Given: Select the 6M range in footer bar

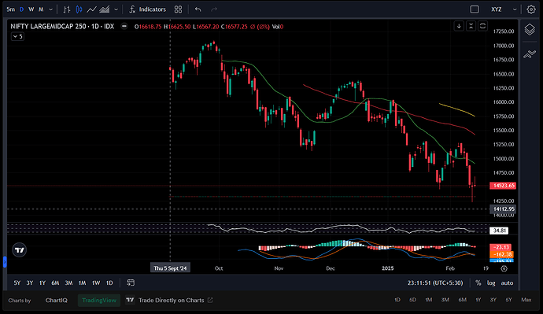Looking at the screenshot, I should coord(462,300).
